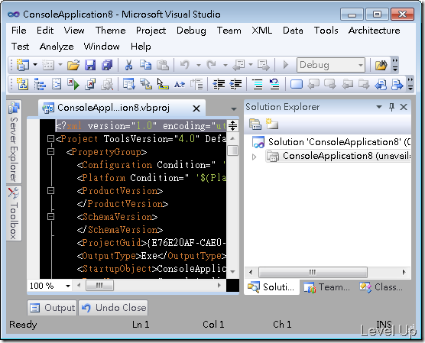Click the Copy icon in toolbar
Viewport: 425px width, 343px height.
pyautogui.click(x=145, y=65)
